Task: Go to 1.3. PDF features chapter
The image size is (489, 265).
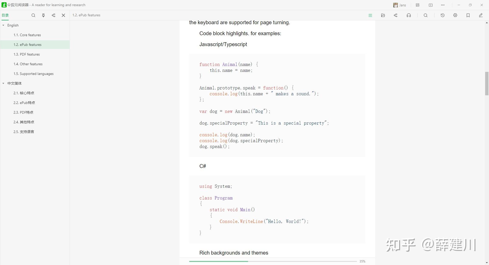Action: click(x=27, y=54)
